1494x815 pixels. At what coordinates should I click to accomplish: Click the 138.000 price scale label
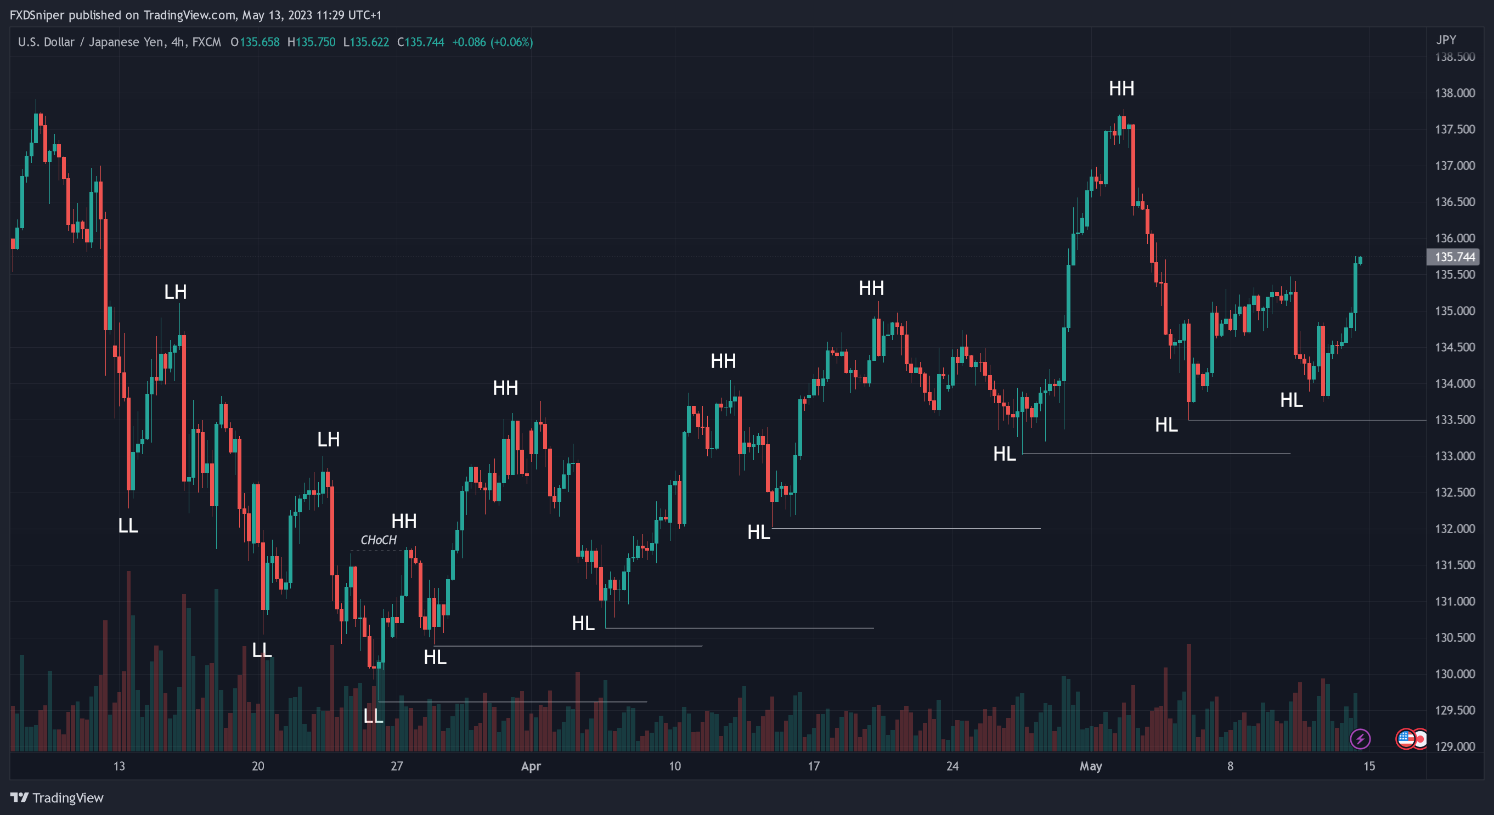[x=1454, y=93]
